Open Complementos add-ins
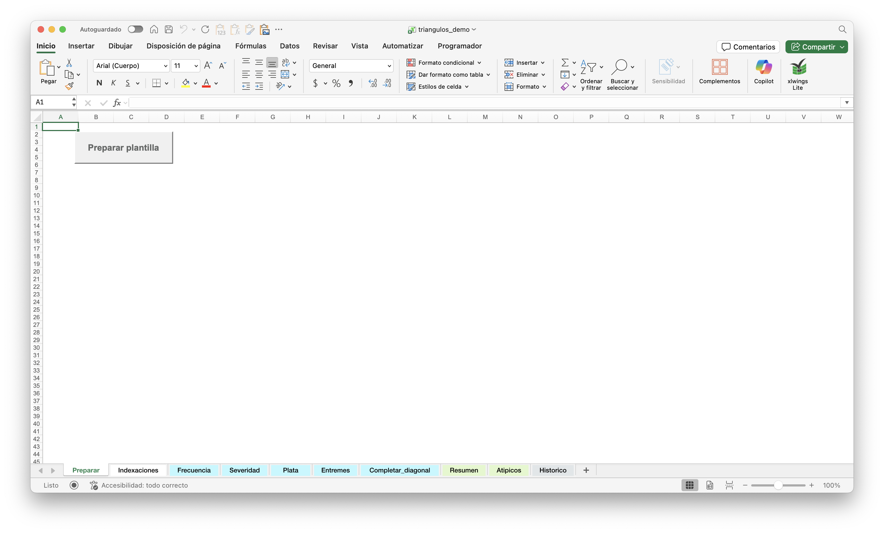This screenshot has height=533, width=884. tap(719, 72)
